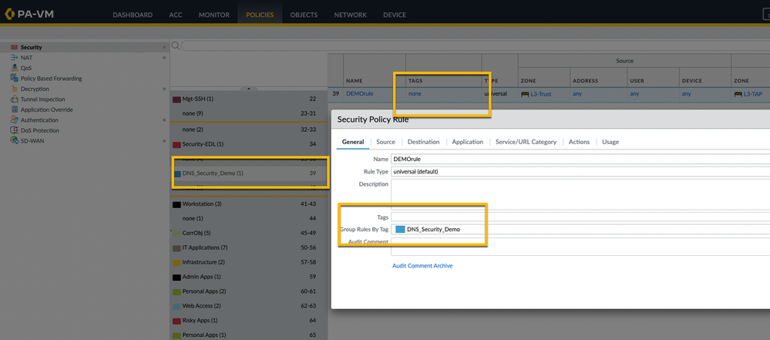Click the Authentication policy icon
Screen dimensions: 770x340
click(x=14, y=120)
